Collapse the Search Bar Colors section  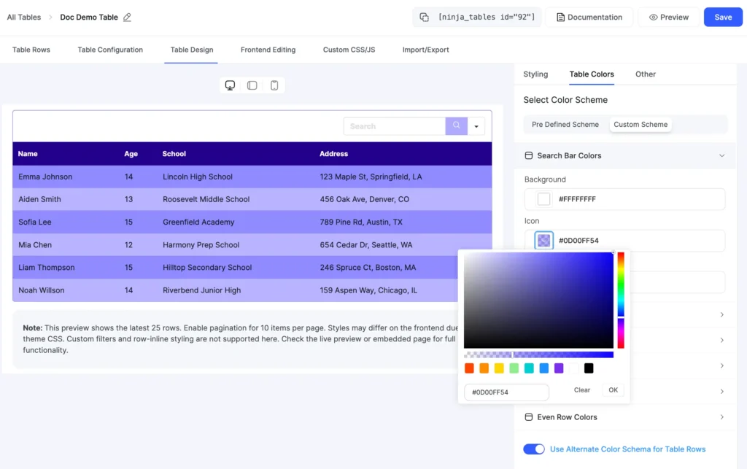point(721,155)
